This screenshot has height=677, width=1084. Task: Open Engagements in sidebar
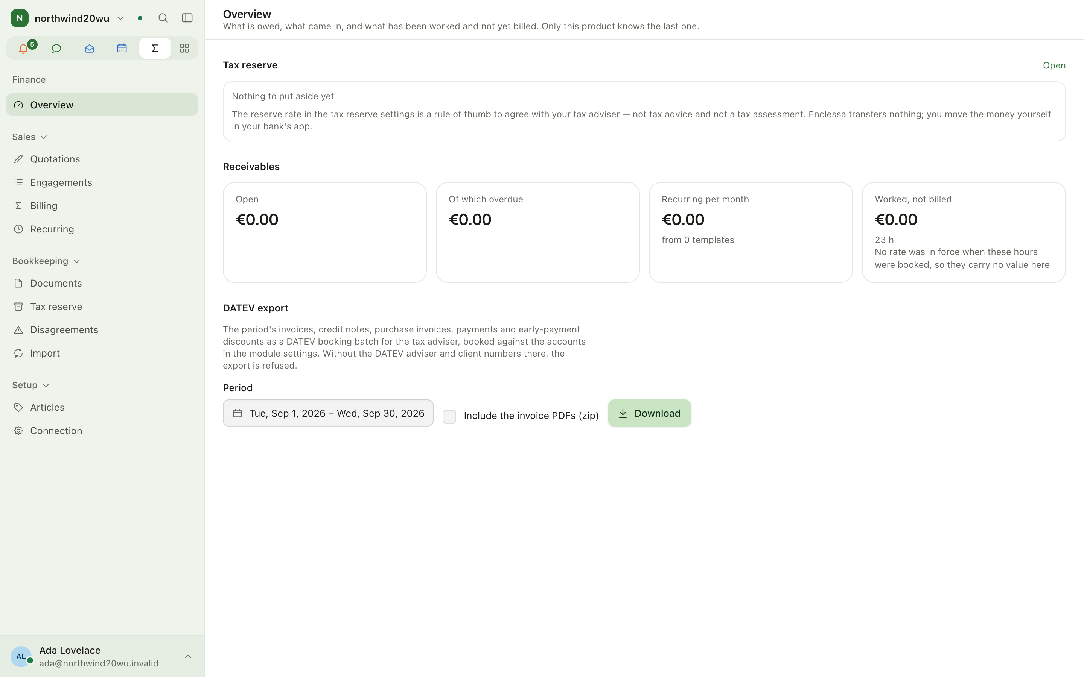(102, 182)
